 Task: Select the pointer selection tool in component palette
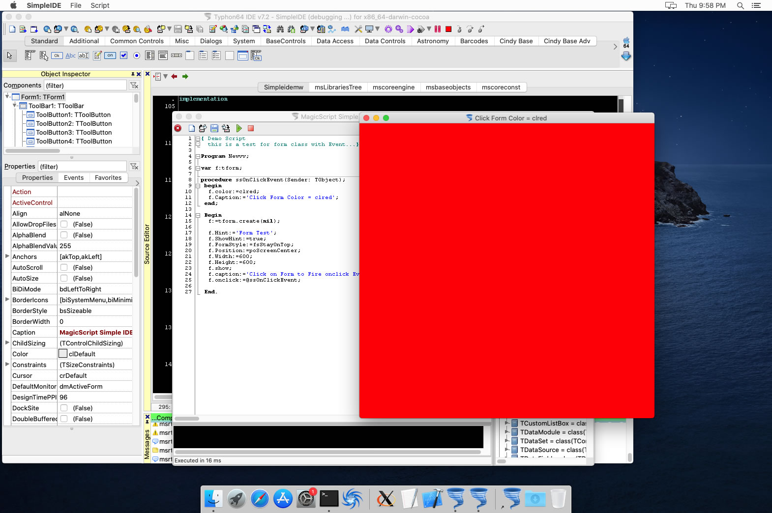(x=9, y=56)
